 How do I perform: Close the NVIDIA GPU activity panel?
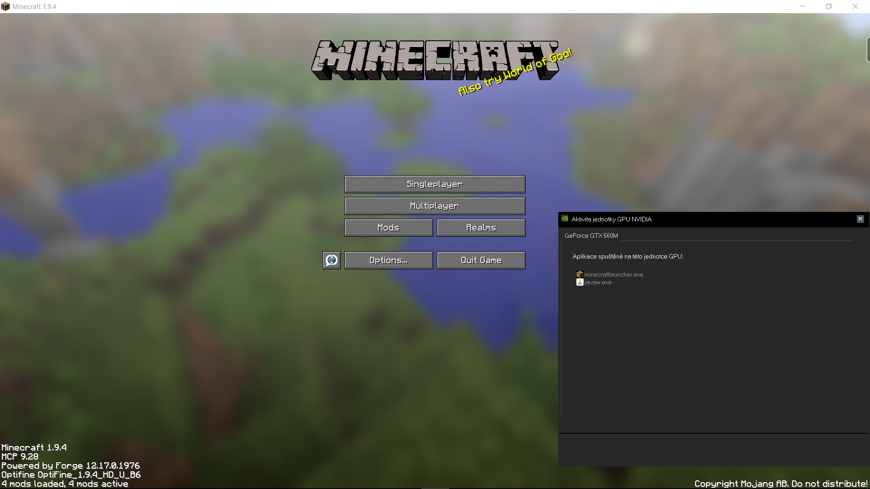860,219
